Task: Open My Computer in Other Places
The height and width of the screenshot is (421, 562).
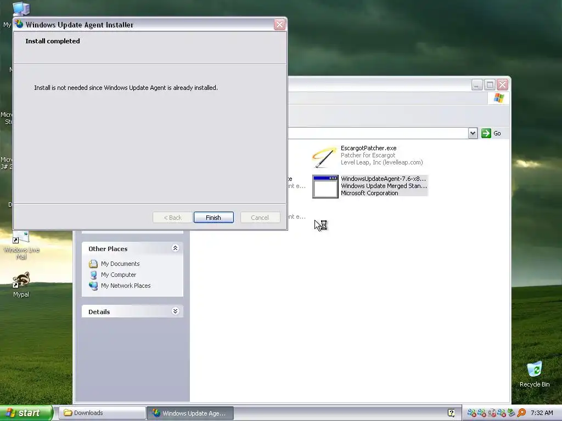Action: click(119, 275)
